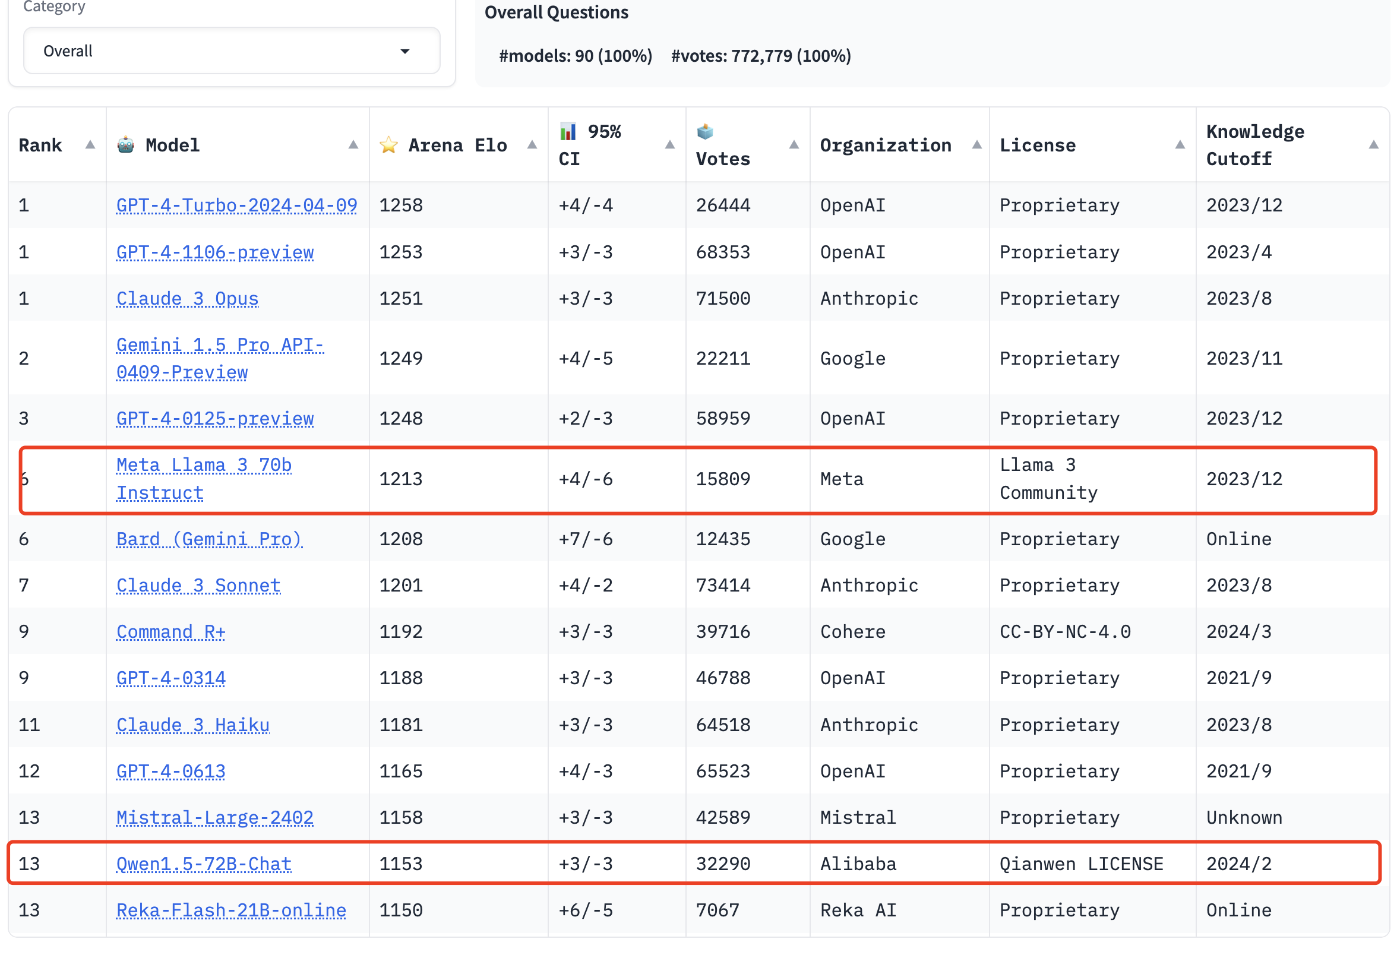
Task: Select the votes value 73414
Action: click(723, 586)
